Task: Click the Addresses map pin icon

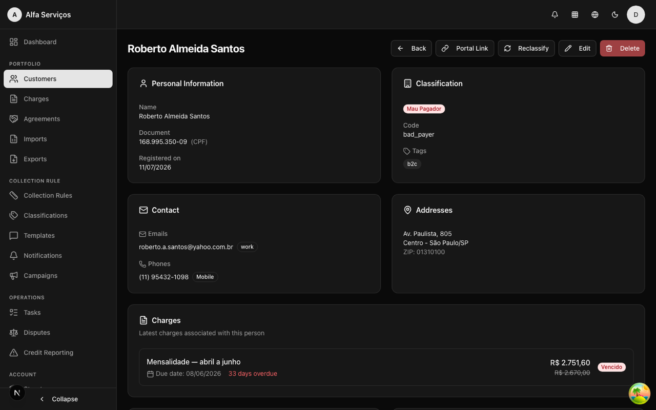Action: (407, 210)
